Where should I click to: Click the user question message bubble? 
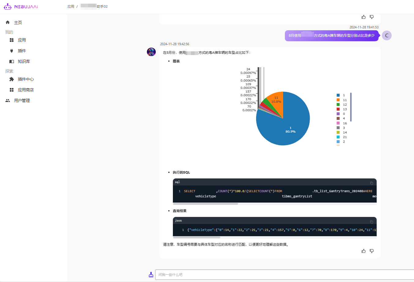click(x=332, y=35)
